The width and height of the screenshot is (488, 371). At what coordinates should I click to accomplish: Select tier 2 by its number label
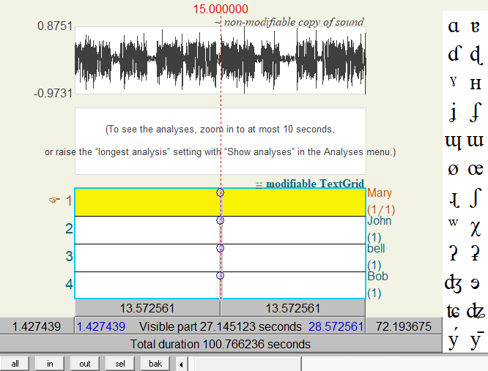pos(69,229)
